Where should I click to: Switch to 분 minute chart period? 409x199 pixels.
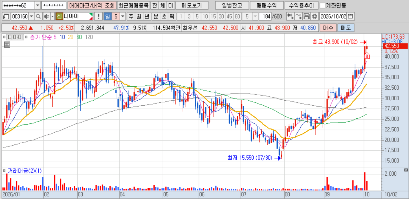coord(156,16)
